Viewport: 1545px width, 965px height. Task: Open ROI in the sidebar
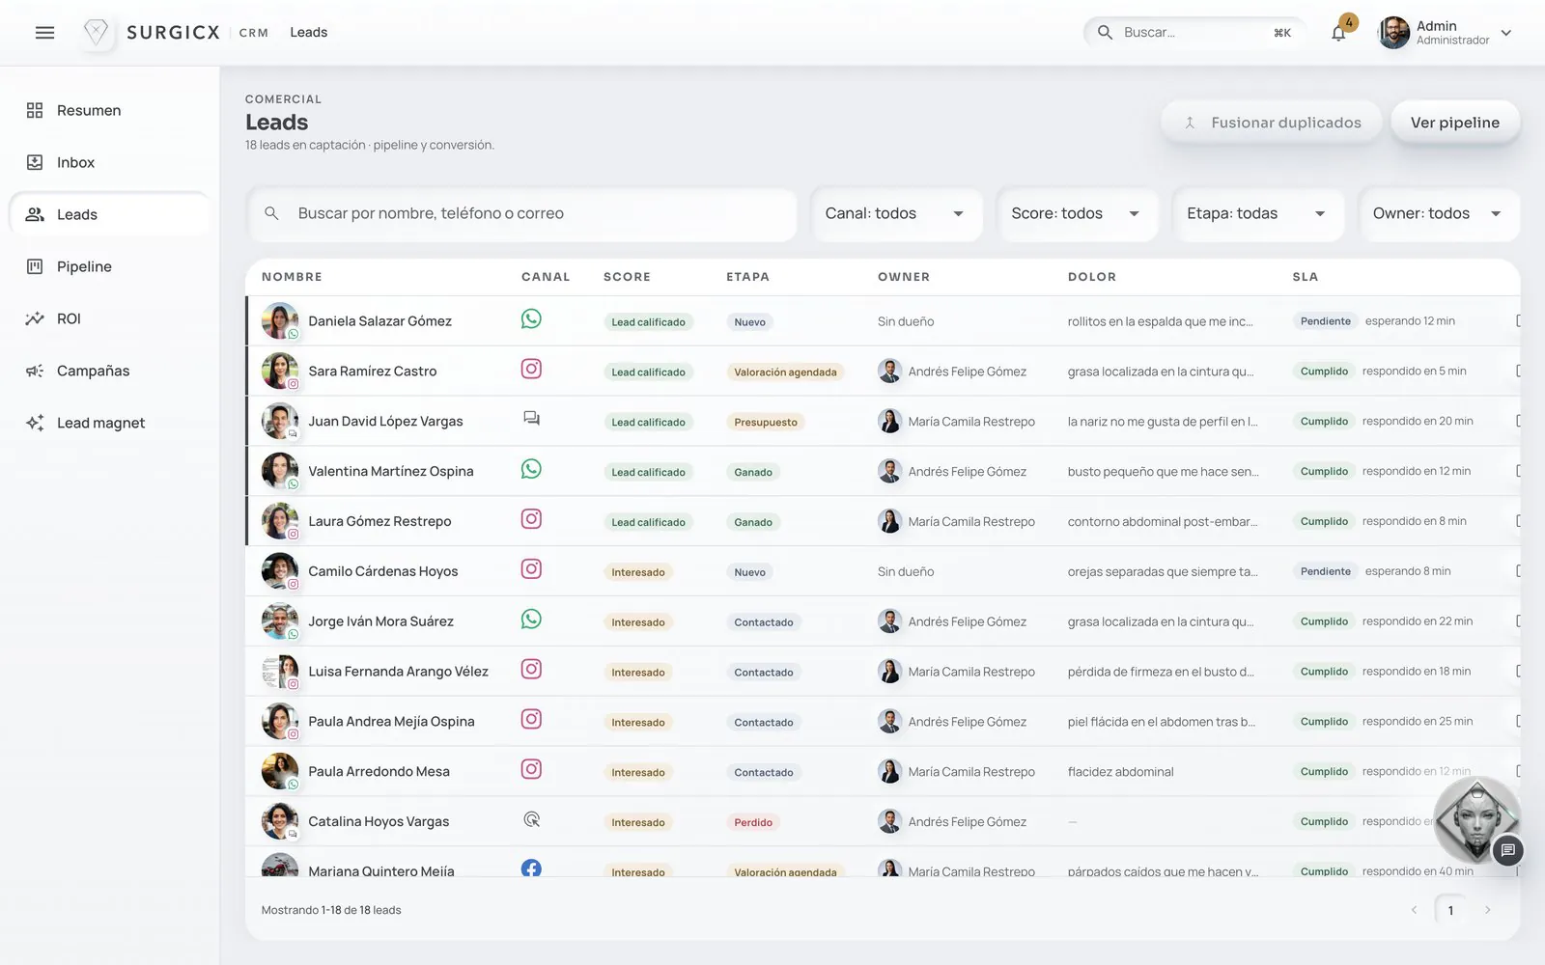point(109,319)
